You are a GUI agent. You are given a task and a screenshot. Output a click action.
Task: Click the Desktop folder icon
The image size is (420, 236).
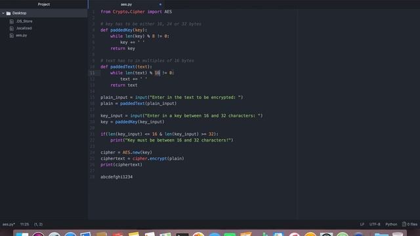click(x=9, y=13)
